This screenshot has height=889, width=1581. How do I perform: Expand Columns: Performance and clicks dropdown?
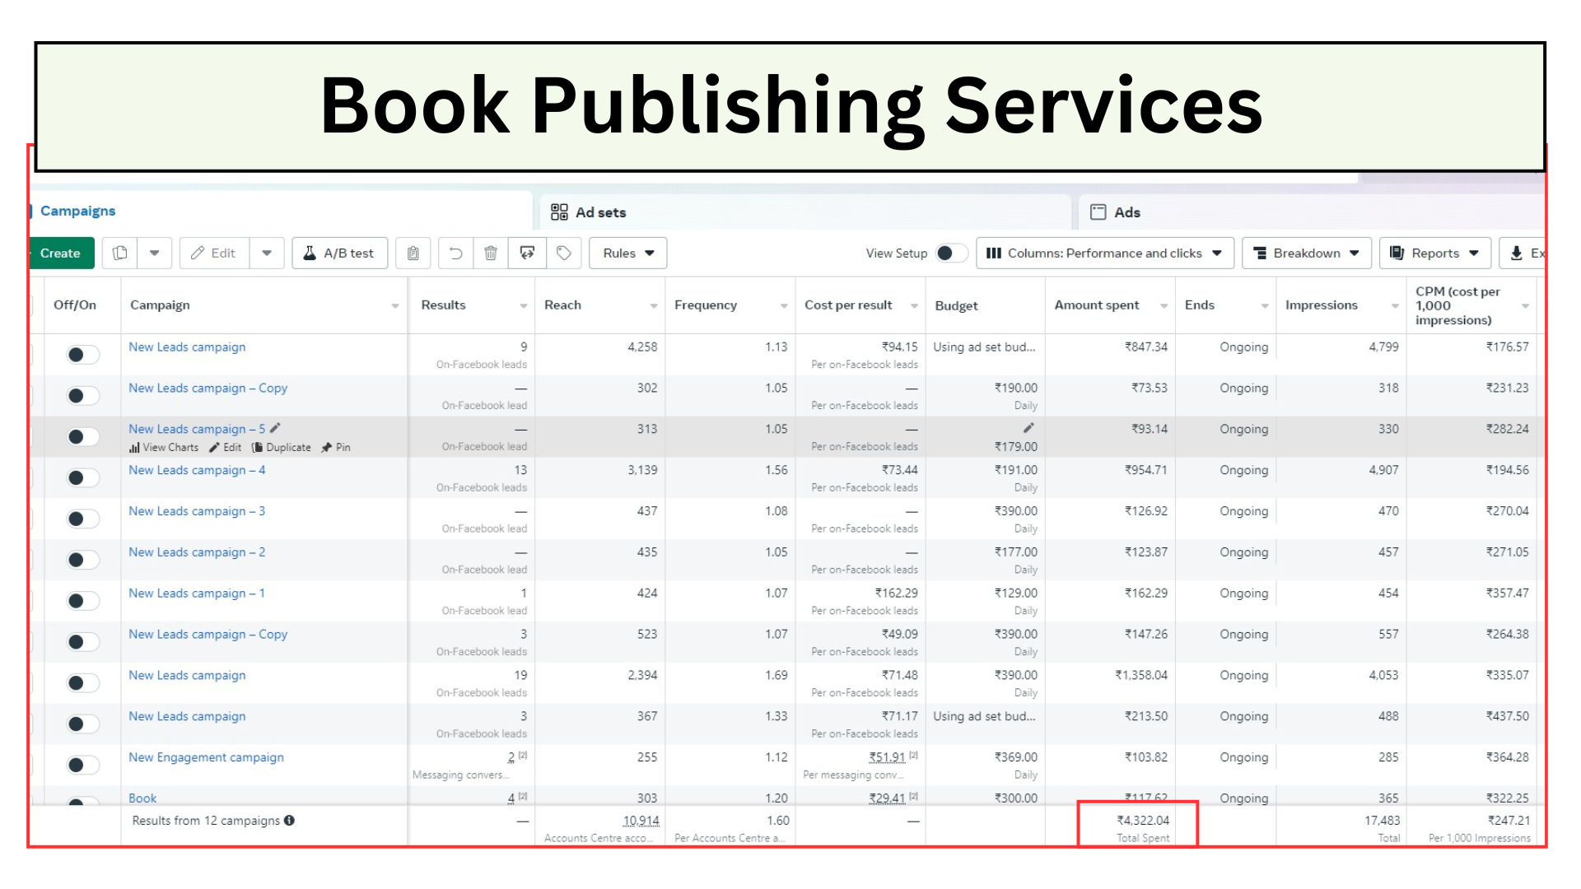(1104, 253)
